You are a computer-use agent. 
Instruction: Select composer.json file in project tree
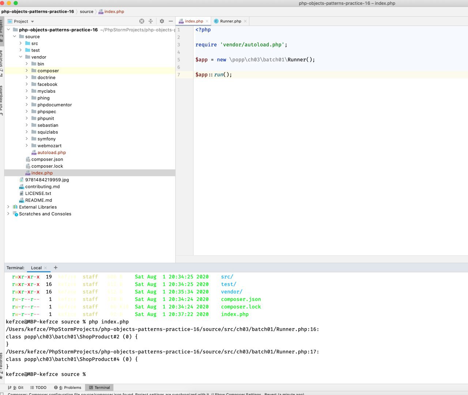click(47, 160)
